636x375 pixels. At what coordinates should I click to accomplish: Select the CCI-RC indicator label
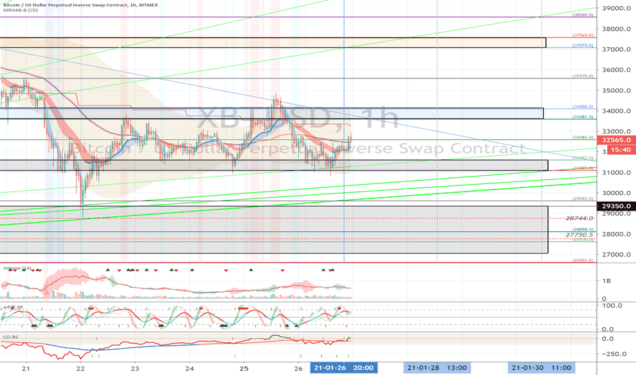tap(11, 337)
